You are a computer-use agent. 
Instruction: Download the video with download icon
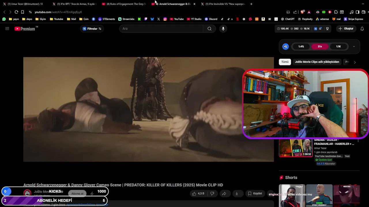[x=237, y=193]
